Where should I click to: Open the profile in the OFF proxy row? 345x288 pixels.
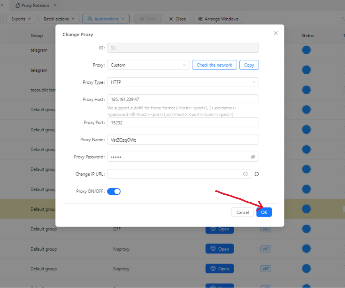pyautogui.click(x=219, y=229)
